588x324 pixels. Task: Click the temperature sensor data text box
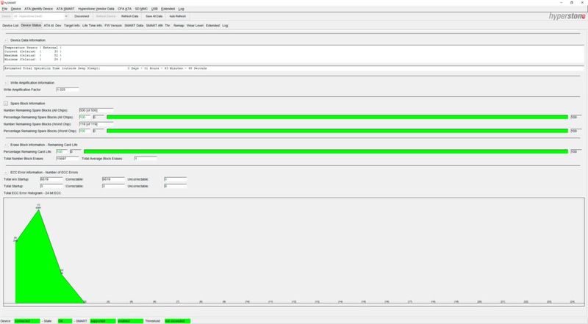293,54
